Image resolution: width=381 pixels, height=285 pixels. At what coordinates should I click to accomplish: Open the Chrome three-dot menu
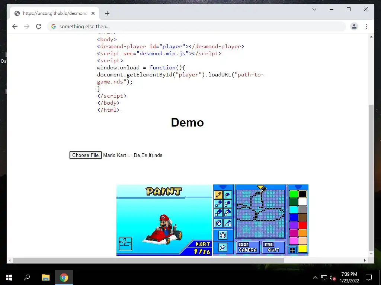tap(366, 26)
